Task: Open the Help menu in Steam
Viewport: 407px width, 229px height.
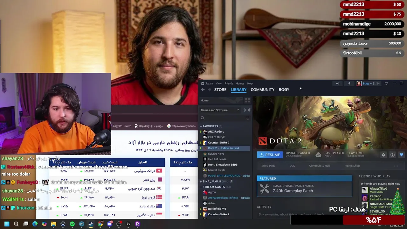Action: (x=250, y=83)
